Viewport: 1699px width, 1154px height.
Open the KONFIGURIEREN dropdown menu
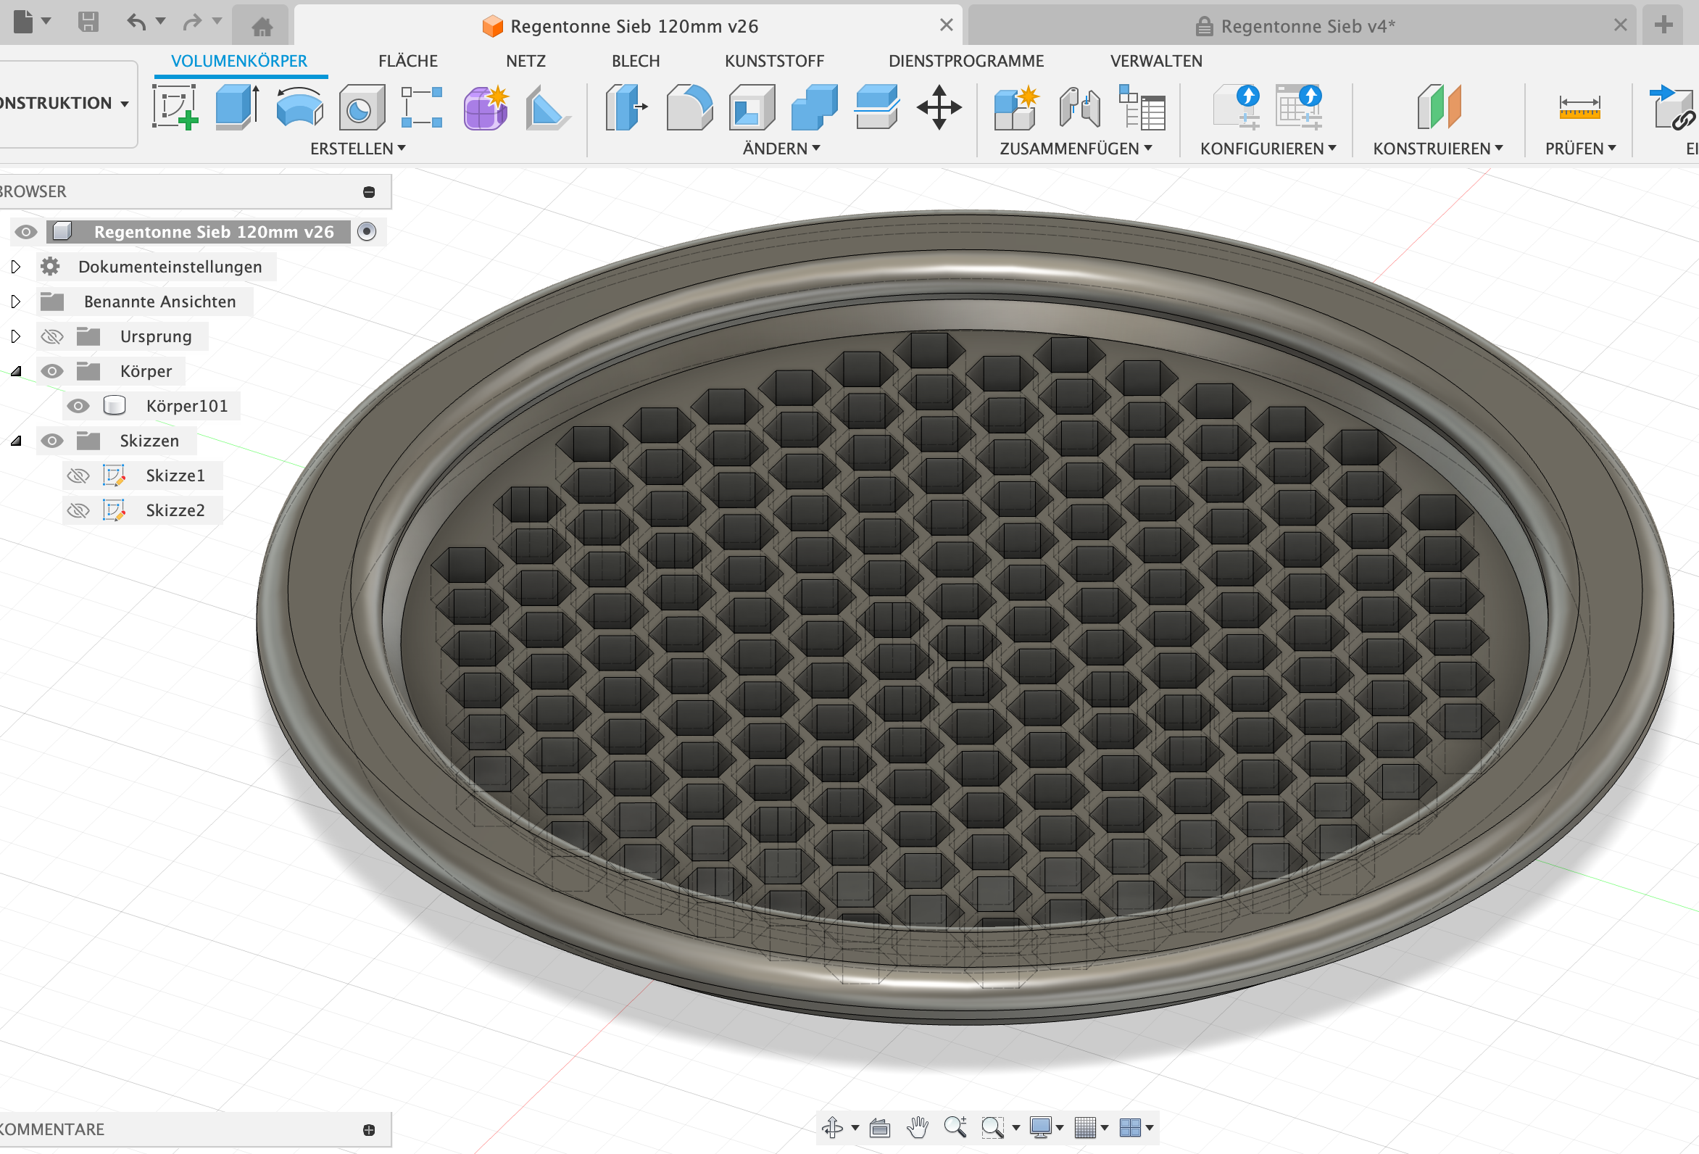coord(1268,149)
